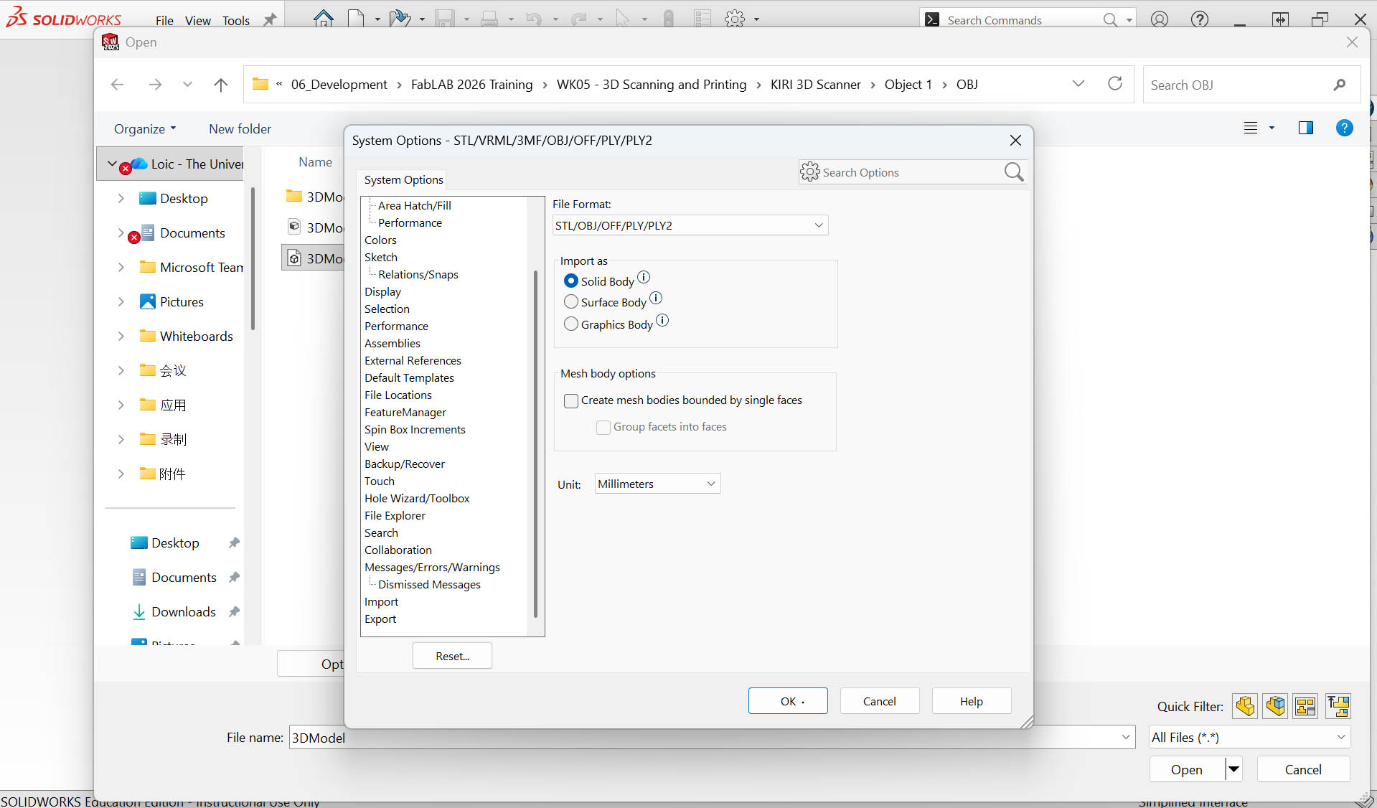Click the Save icon in SolidWorks toolbar

click(x=446, y=19)
